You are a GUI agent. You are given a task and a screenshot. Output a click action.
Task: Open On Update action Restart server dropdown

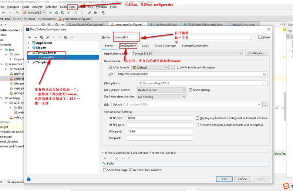[161, 90]
